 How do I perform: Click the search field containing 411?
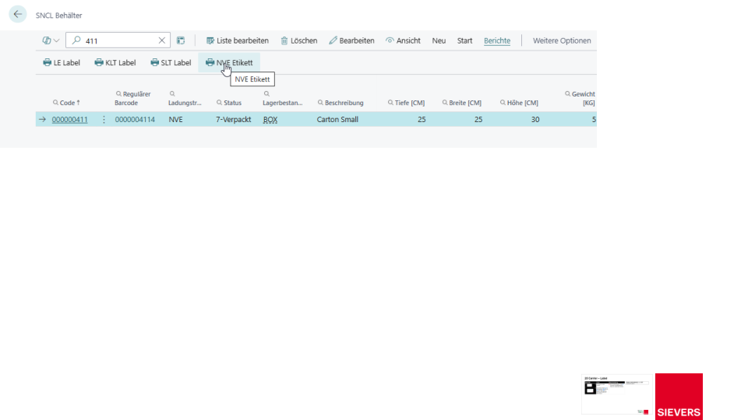118,40
